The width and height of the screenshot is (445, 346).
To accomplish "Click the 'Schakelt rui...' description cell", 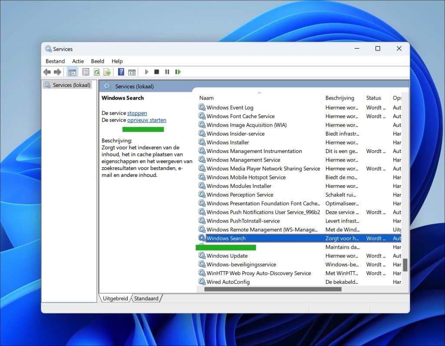I will tap(341, 195).
